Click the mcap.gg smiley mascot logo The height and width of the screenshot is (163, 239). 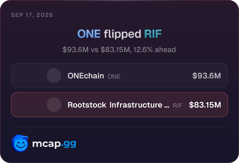(x=20, y=143)
